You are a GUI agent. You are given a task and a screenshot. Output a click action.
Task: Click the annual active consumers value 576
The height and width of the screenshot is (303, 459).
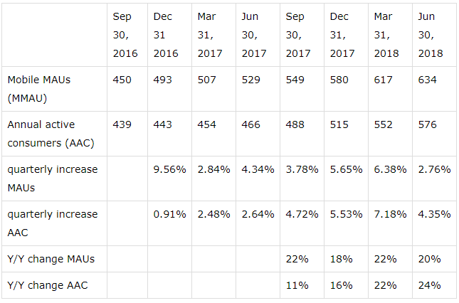point(428,124)
